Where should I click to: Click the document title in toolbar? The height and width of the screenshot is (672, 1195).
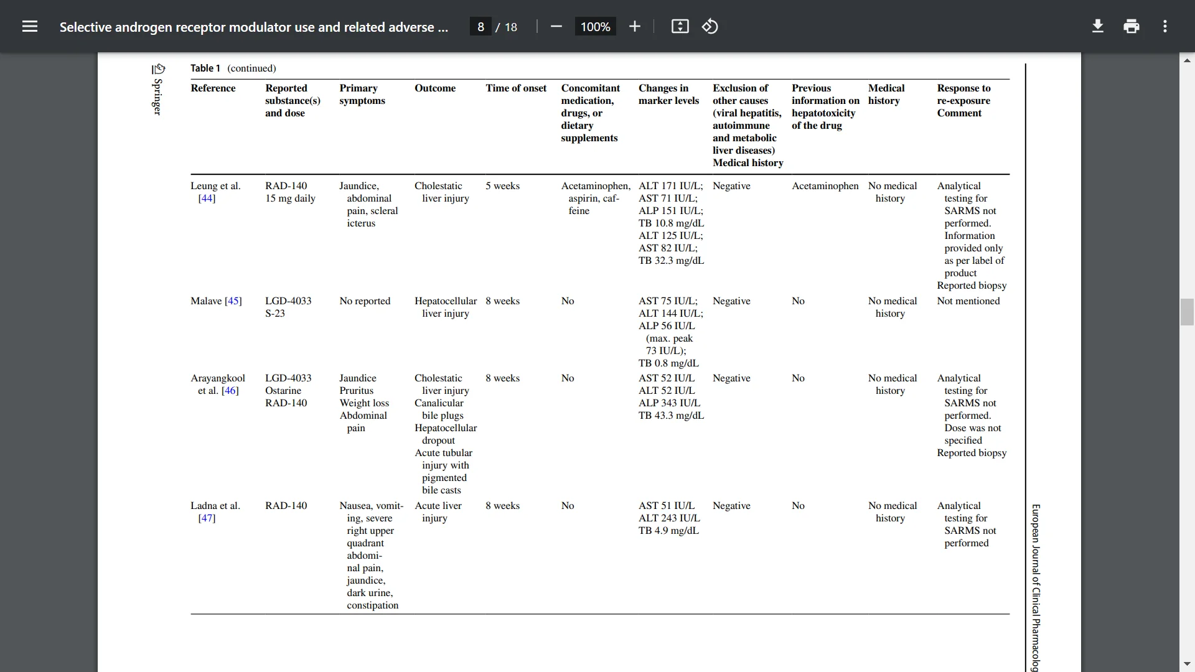point(254,27)
